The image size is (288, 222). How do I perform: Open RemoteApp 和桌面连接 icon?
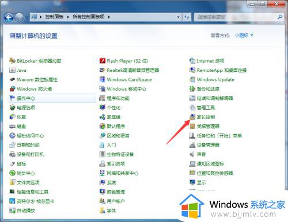pos(192,70)
